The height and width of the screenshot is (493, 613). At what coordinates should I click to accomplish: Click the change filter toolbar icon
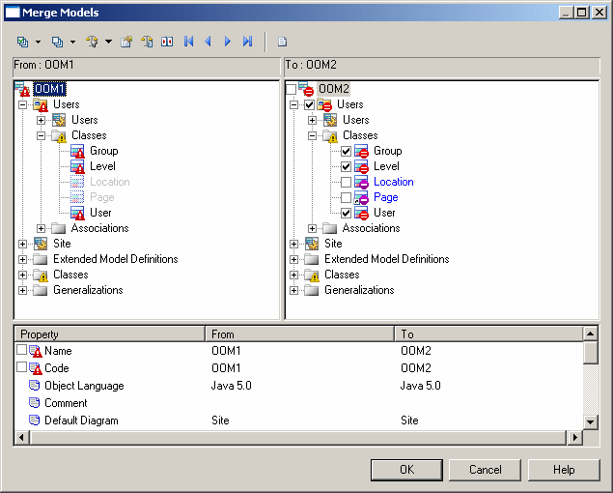click(147, 42)
